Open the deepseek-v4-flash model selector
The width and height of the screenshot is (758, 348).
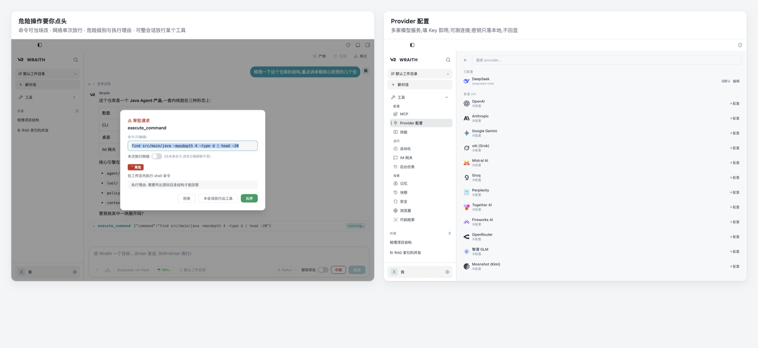click(133, 270)
